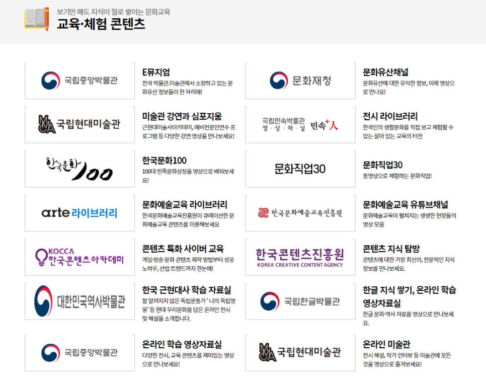Click description 한국문화예술교육진흥원이 큐레이션한 문화예술교육 콘텐츠

coord(188,220)
